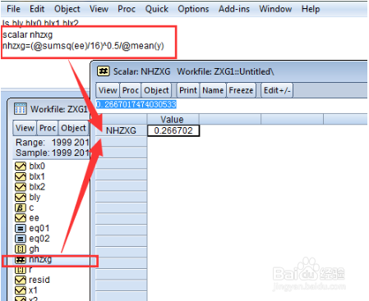The image size is (369, 301).
Task: Open the View menu in the main menu bar
Action: coord(99,9)
